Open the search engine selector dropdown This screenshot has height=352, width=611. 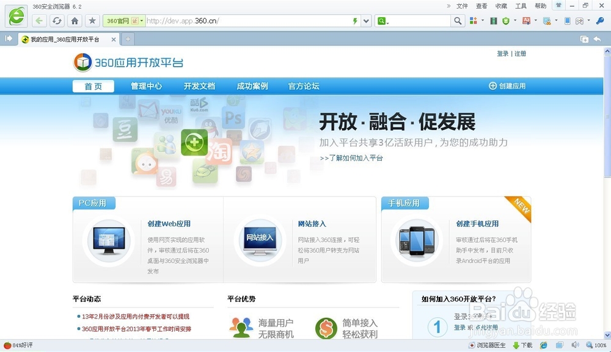(382, 21)
